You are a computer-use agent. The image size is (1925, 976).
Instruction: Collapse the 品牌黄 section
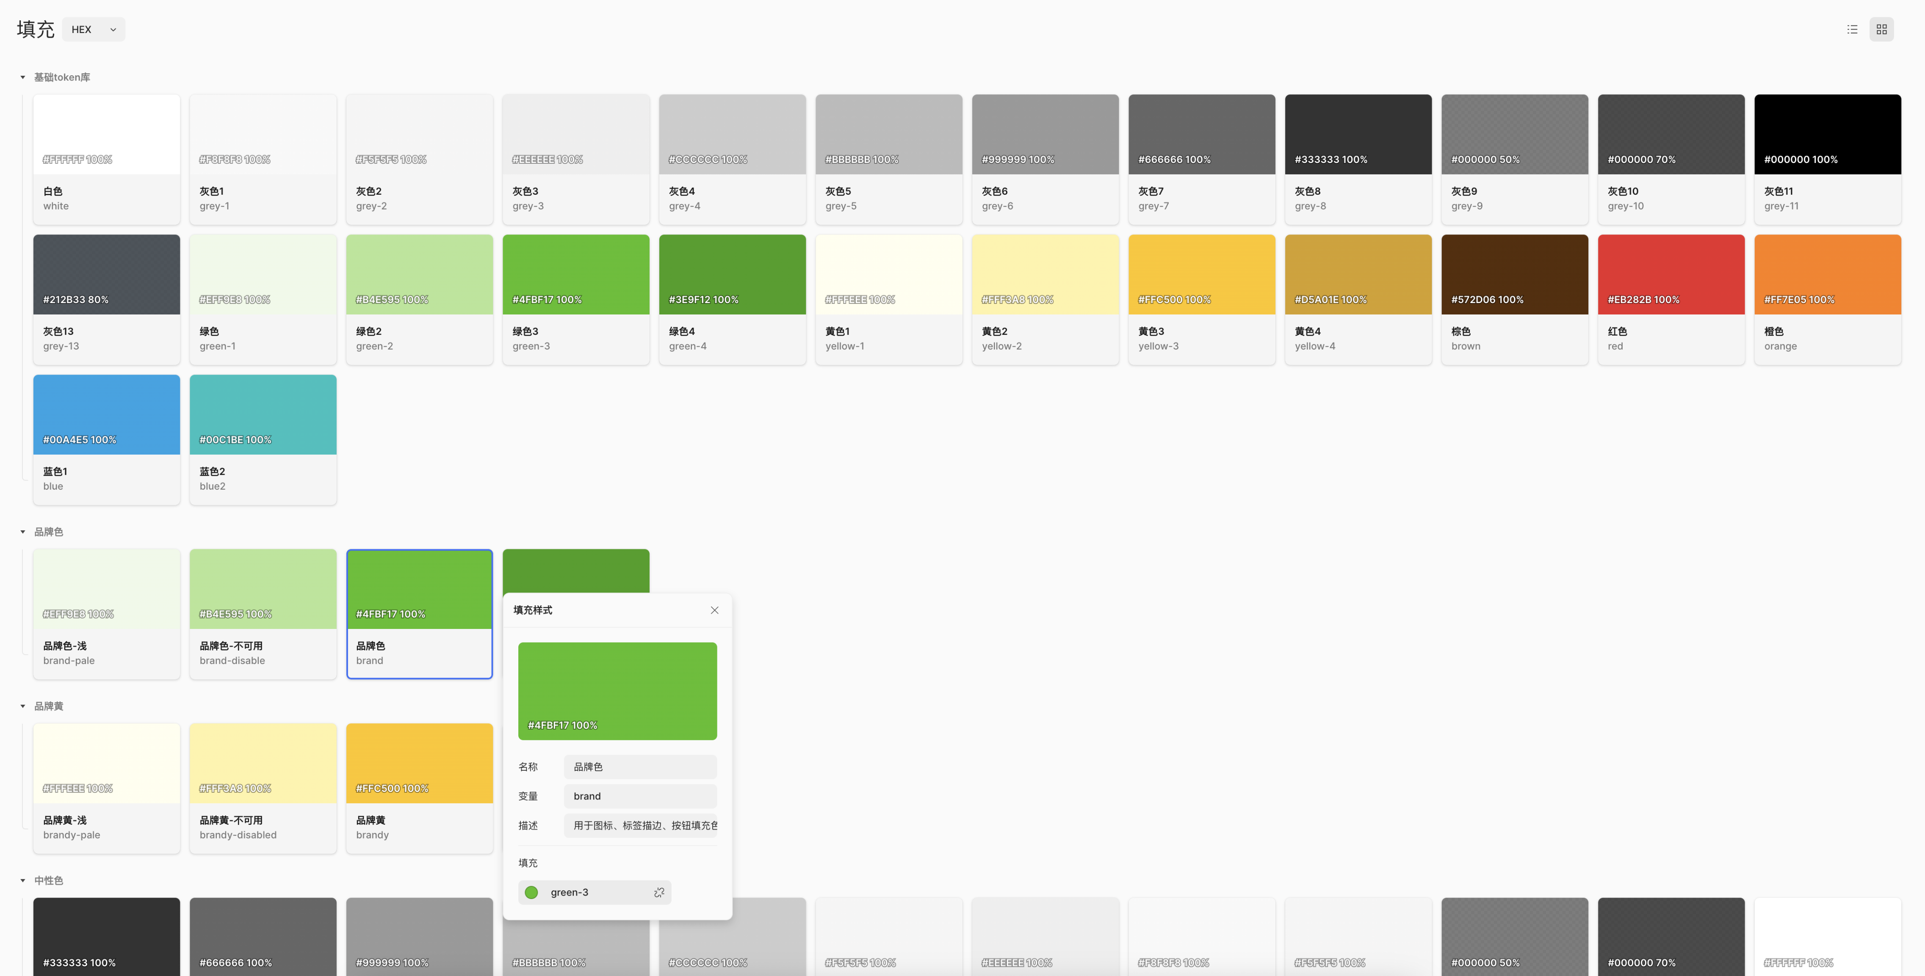pyautogui.click(x=22, y=706)
